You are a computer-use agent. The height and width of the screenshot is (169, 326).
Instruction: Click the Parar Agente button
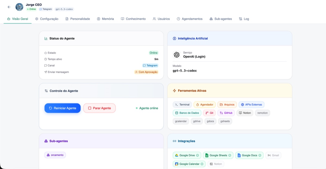[x=99, y=108]
